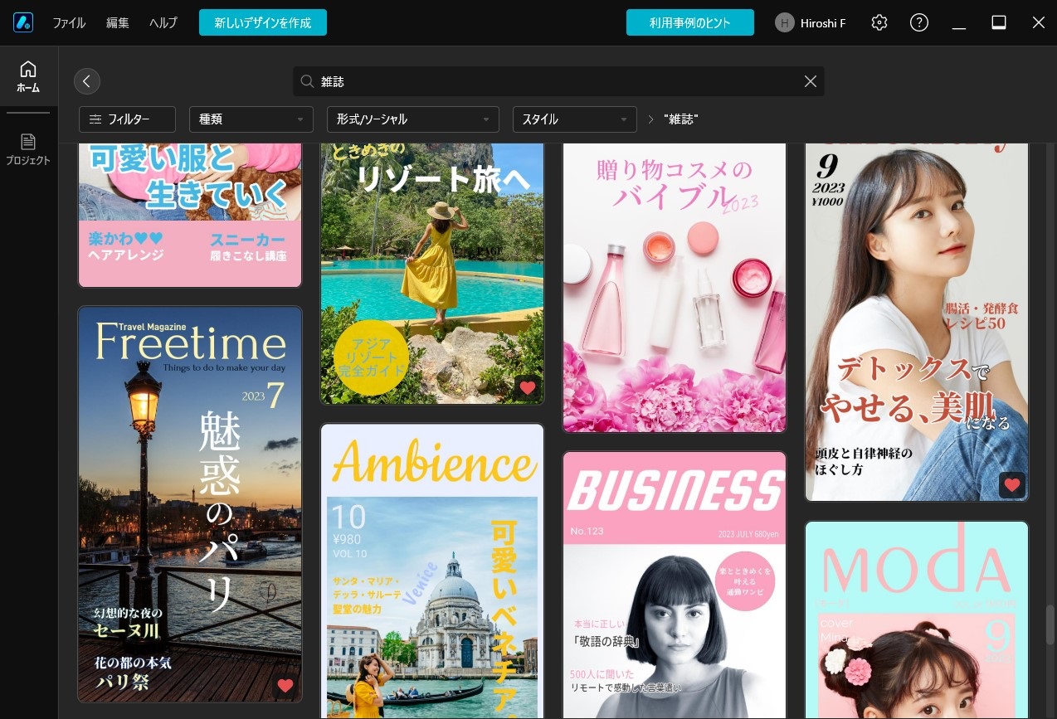This screenshot has height=719, width=1057.
Task: Click the 新しいデザインを作成 button
Action: tap(263, 22)
